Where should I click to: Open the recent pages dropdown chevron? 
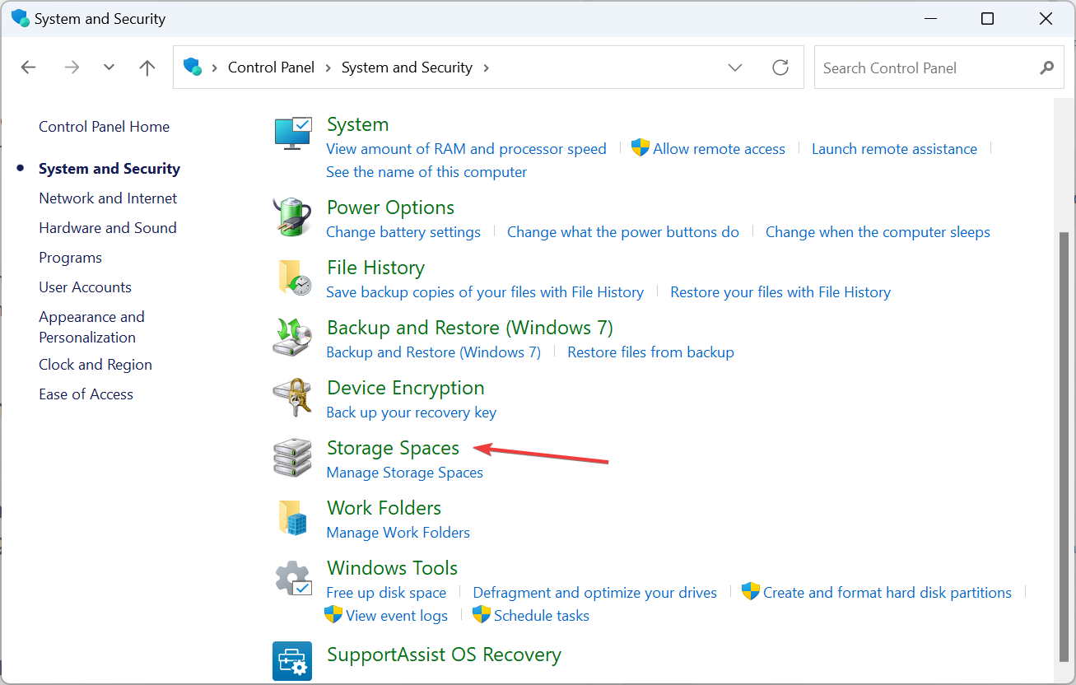[x=108, y=68]
